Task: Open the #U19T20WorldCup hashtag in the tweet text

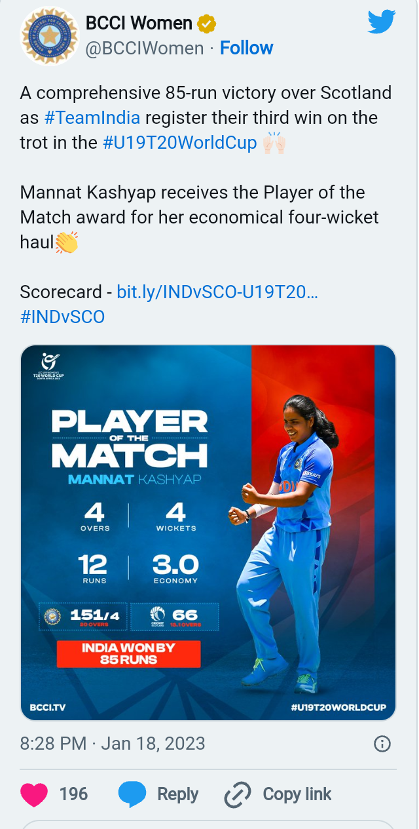Action: [x=179, y=143]
